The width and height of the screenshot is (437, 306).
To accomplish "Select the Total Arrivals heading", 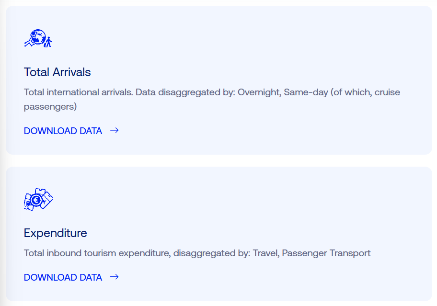I will (x=57, y=72).
